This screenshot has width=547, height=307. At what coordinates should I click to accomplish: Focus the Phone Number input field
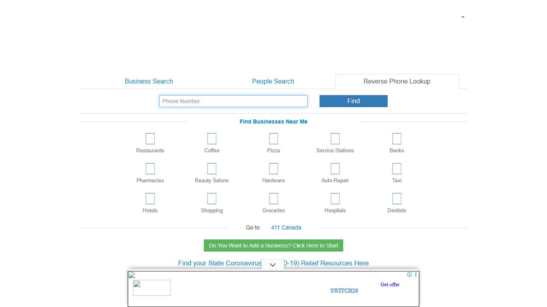click(233, 101)
